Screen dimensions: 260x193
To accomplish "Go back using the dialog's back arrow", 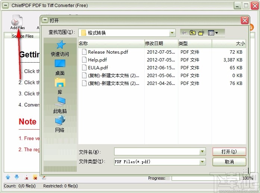I will click(184, 33).
